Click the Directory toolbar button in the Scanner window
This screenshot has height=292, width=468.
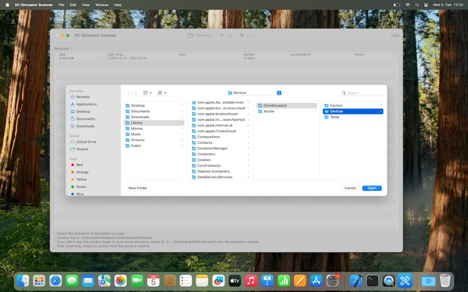click(201, 35)
